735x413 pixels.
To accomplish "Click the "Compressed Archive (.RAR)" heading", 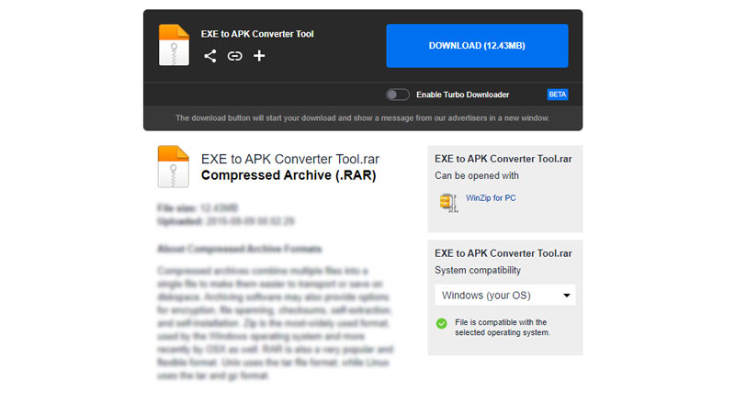I will (x=288, y=175).
